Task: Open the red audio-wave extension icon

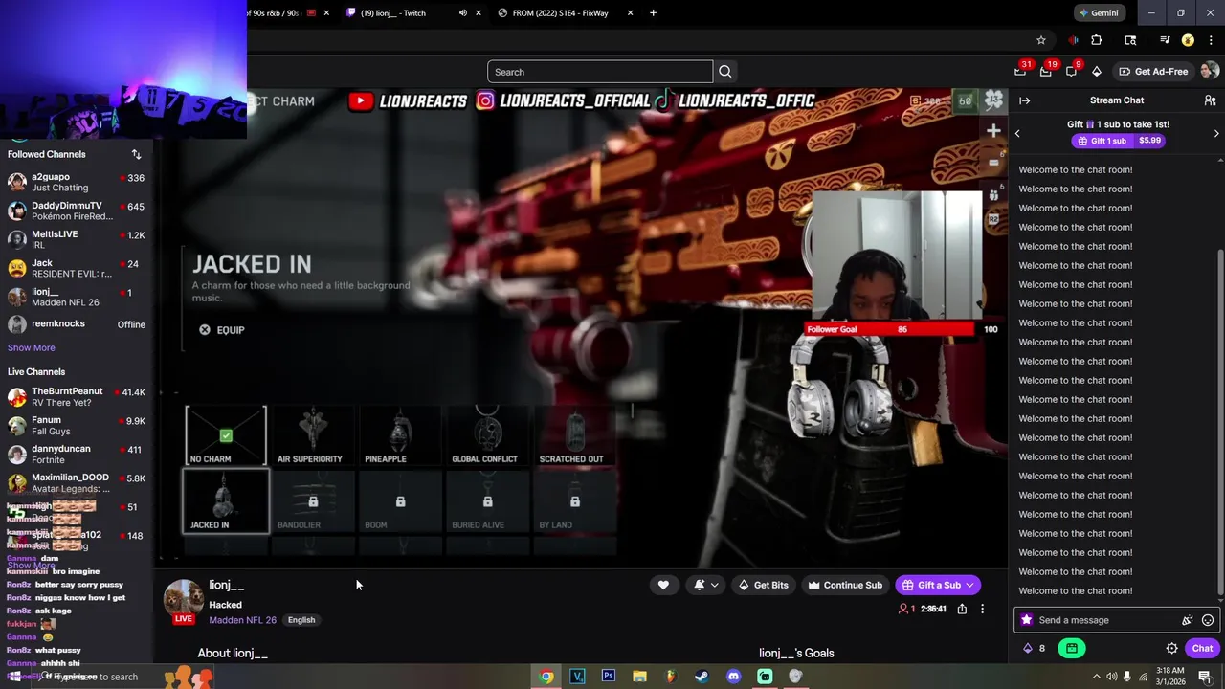Action: tap(1073, 40)
